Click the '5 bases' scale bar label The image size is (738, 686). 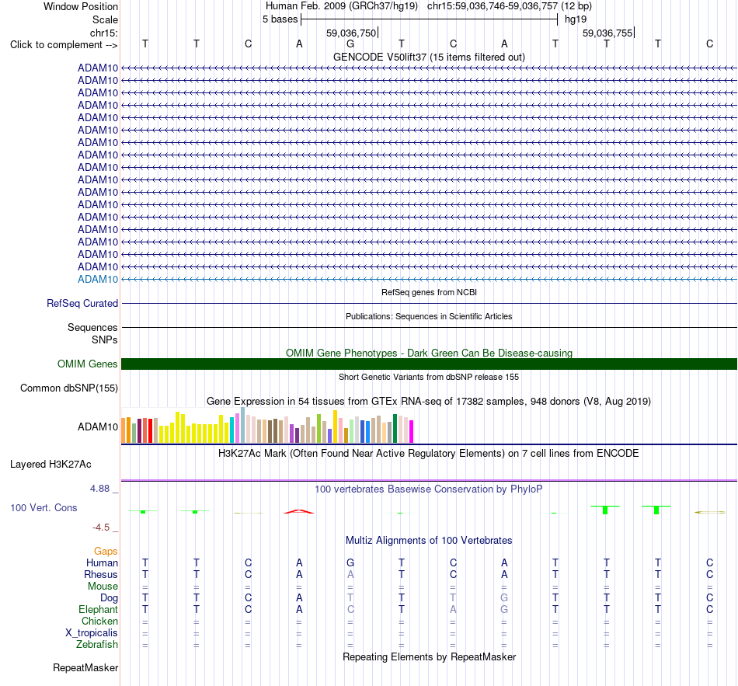(x=280, y=19)
